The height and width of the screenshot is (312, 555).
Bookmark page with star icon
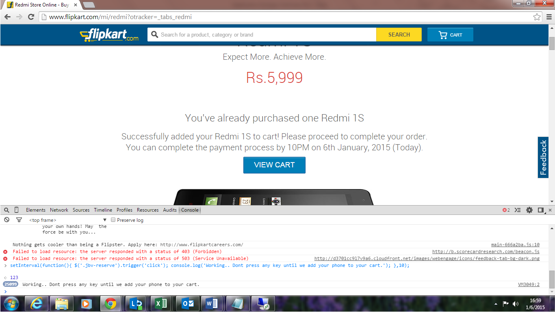(537, 17)
